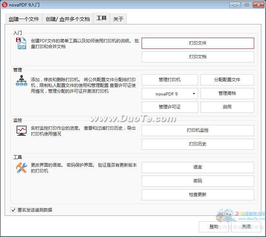Click the PDF document icon in 入门 section
Screen dimensions: 266x237
point(21,43)
